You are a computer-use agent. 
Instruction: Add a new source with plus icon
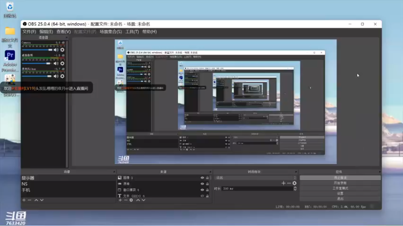(x=120, y=200)
